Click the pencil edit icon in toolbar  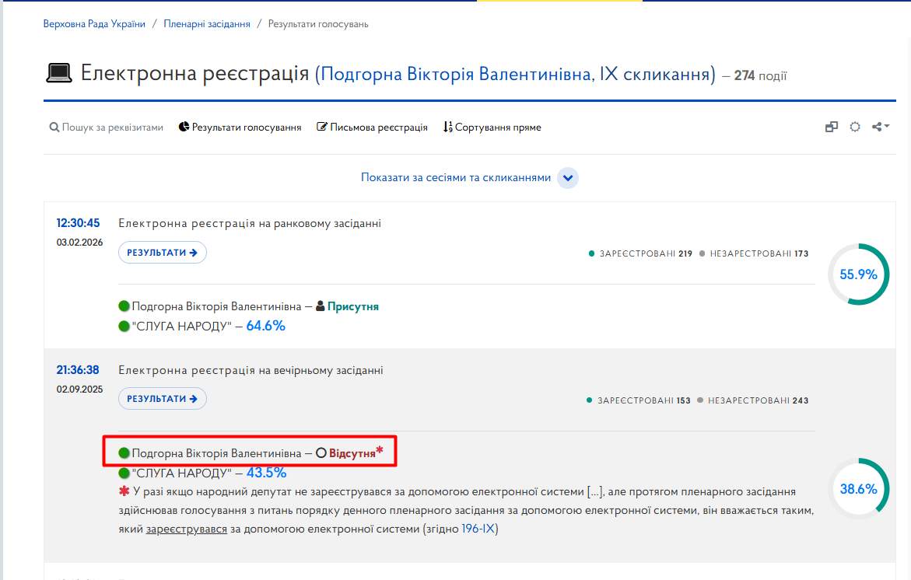[x=321, y=127]
